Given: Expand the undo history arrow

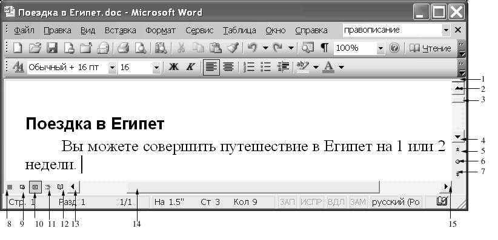Looking at the screenshot, I should click(265, 48).
